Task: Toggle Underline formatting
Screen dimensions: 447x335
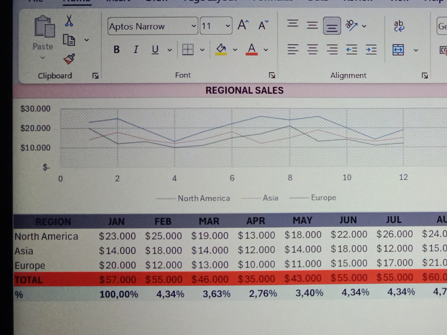Action: (155, 50)
